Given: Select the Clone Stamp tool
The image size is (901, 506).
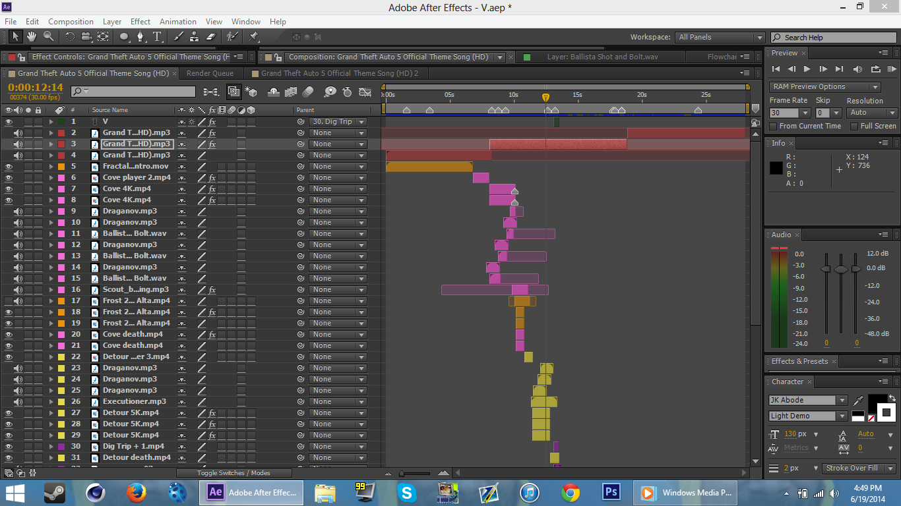Looking at the screenshot, I should (195, 37).
